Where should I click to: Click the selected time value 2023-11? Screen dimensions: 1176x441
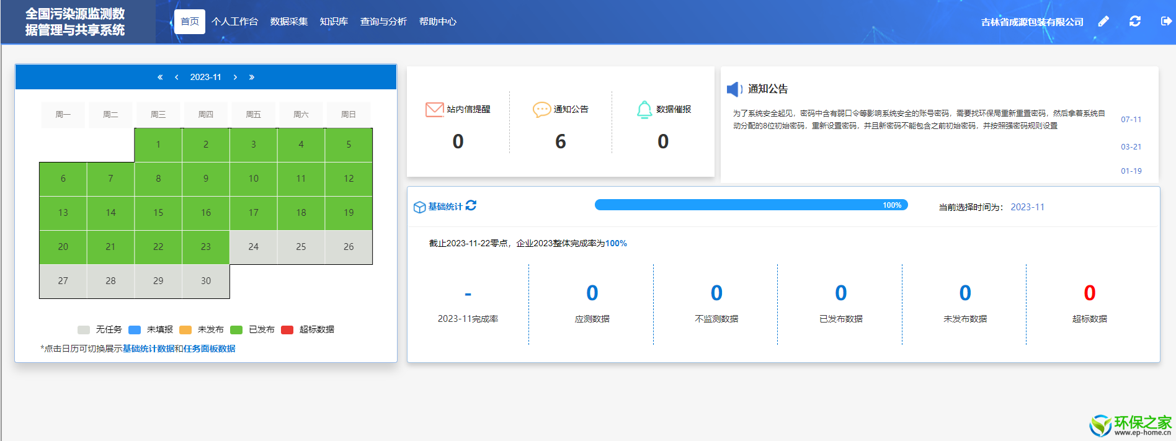[1028, 207]
